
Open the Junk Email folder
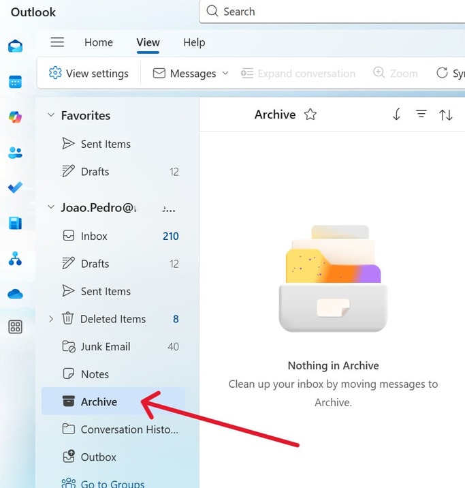(x=113, y=346)
